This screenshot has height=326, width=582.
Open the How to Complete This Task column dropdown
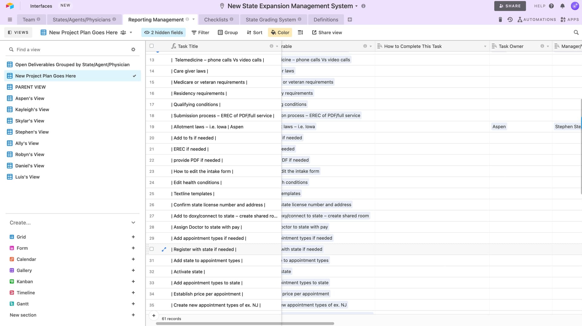click(x=485, y=46)
